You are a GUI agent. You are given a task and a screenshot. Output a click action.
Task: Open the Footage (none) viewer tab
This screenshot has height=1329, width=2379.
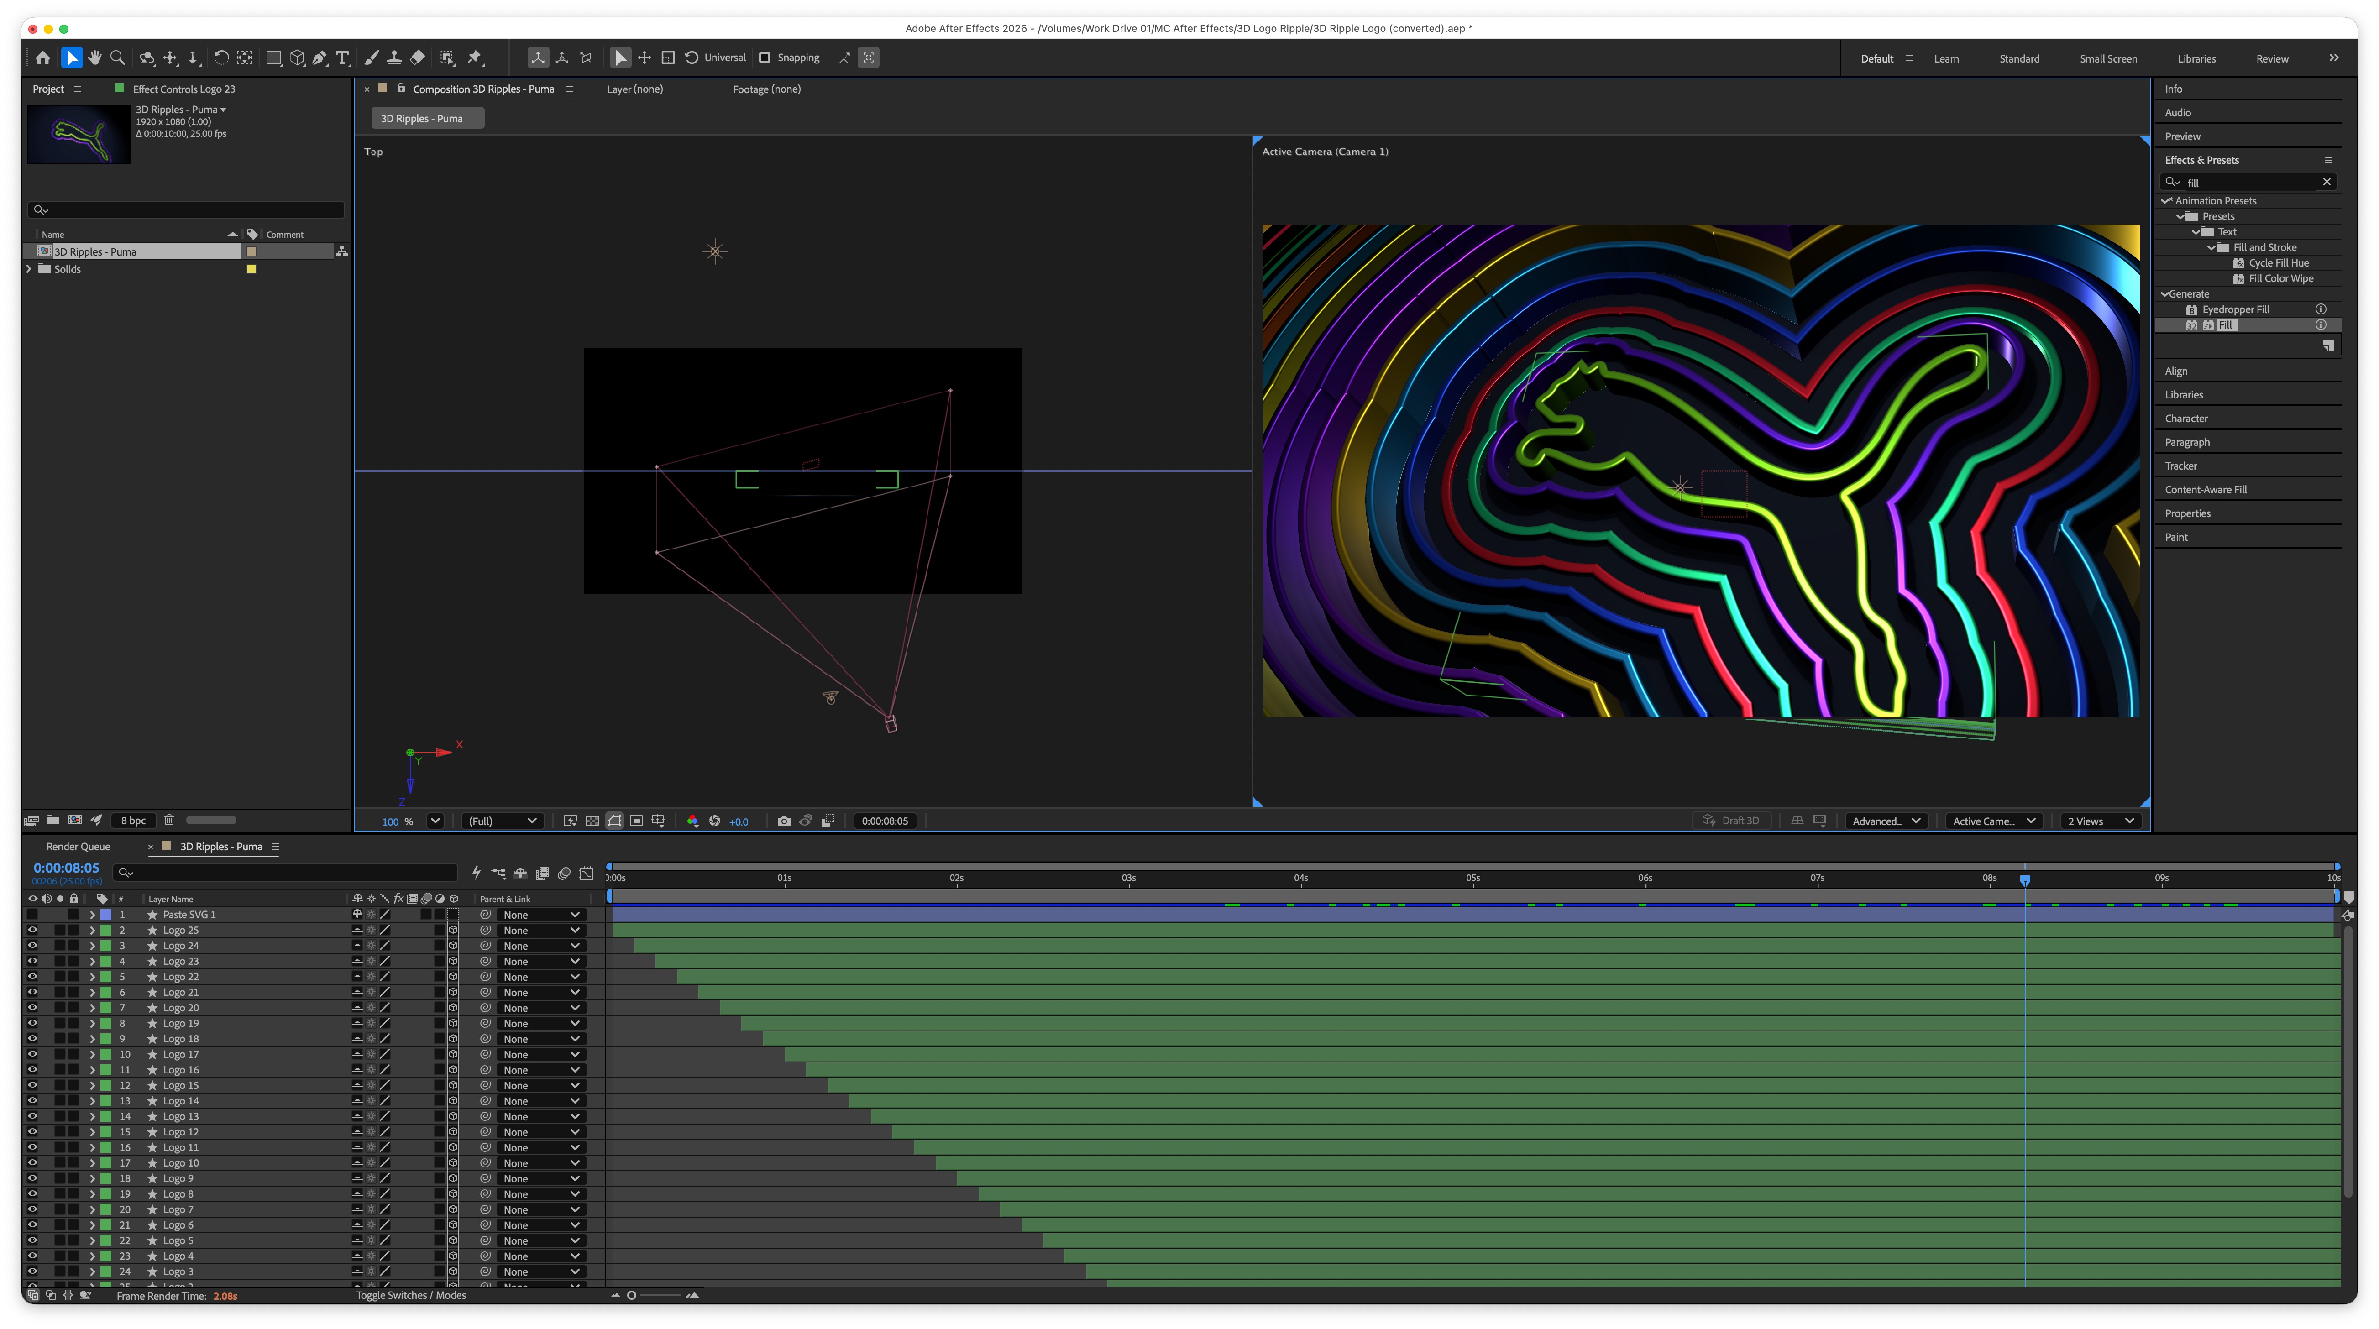tap(766, 89)
